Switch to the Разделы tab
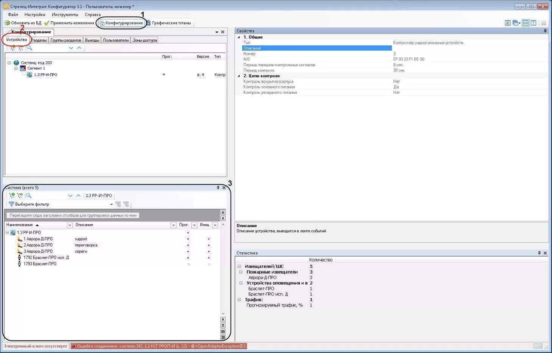This screenshot has width=552, height=353. 39,40
